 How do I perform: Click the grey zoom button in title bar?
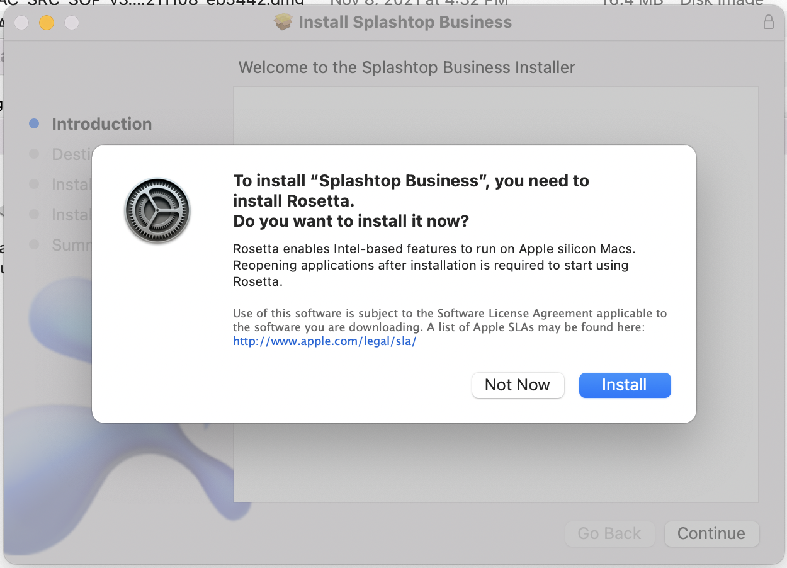pyautogui.click(x=72, y=23)
